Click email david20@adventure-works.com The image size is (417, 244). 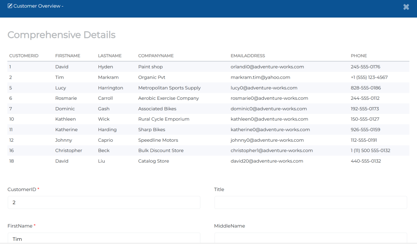[x=267, y=161]
